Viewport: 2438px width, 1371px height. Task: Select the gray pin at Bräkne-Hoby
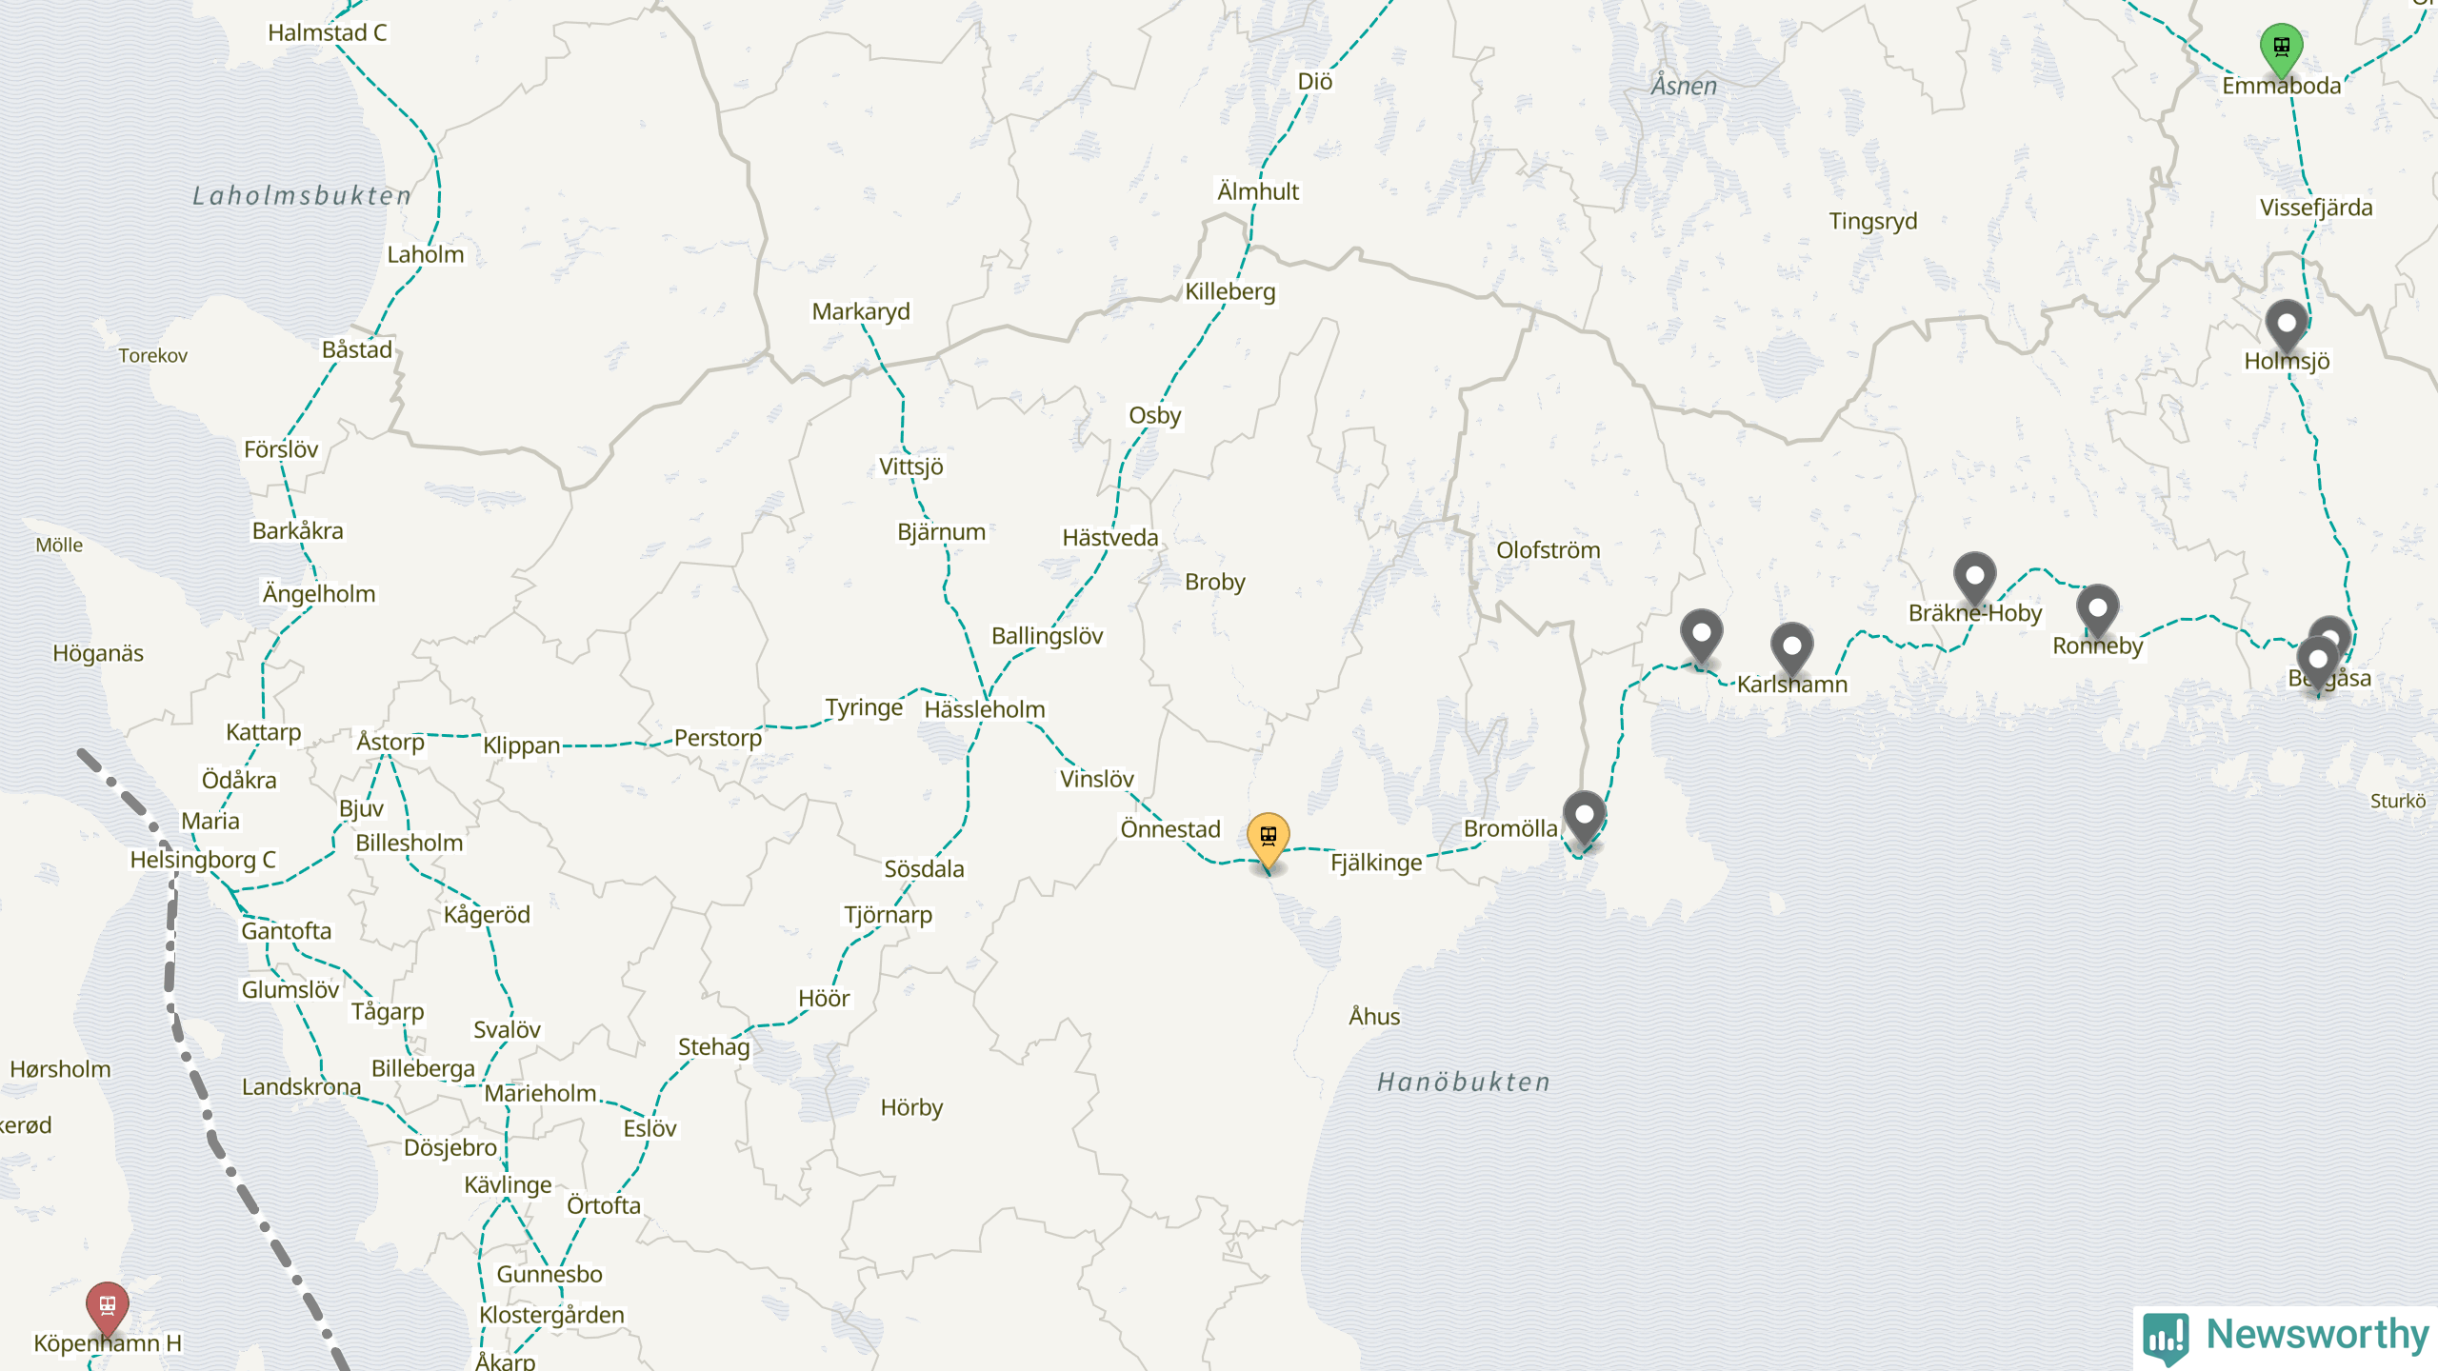(1974, 579)
